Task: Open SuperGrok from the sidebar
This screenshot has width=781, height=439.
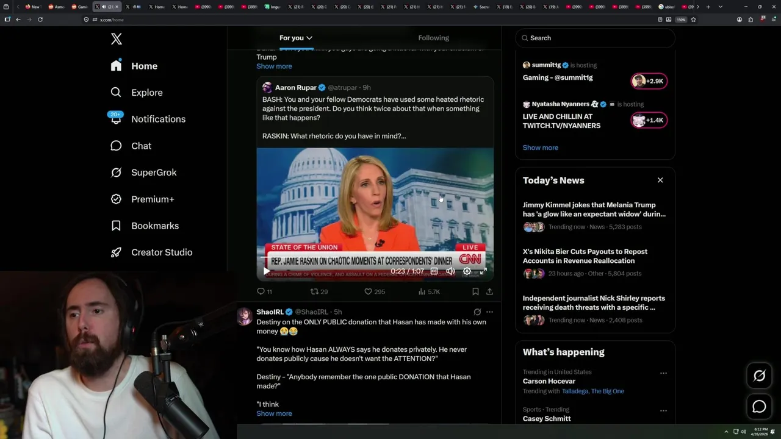Action: [143, 173]
